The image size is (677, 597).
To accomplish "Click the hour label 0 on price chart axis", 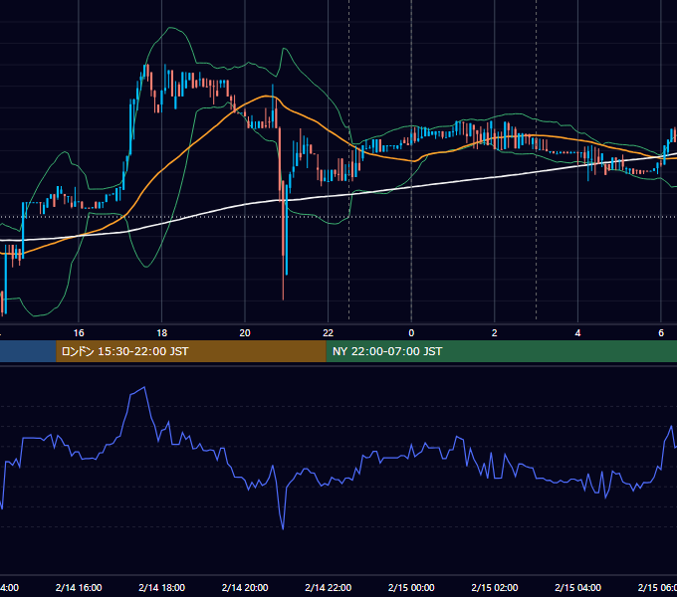I will [411, 333].
